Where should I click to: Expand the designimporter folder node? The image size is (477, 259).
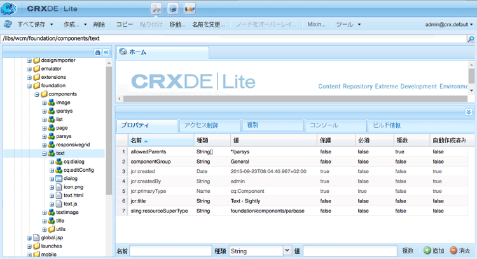click(29, 60)
